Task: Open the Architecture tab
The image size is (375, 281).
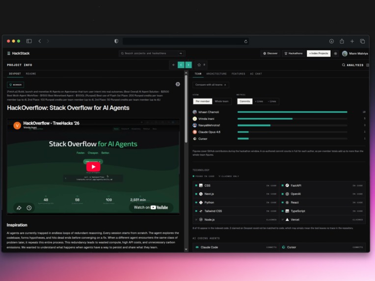Action: tap(216, 74)
